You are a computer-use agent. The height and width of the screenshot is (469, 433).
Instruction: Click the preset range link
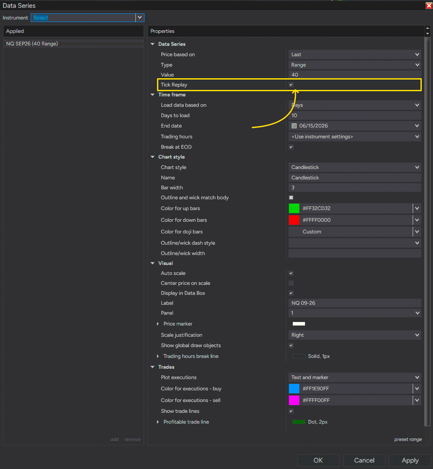(408, 439)
